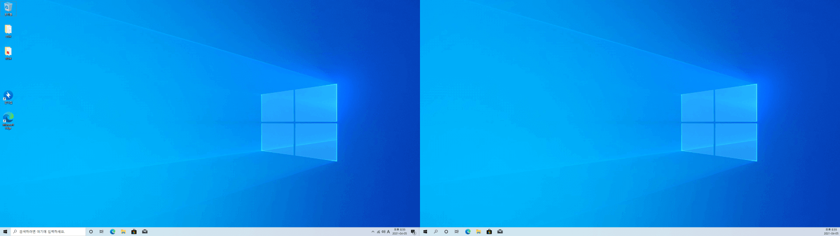Launch Microsoft Edge from the right monitor taskbar
This screenshot has height=236, width=840.
coord(468,231)
